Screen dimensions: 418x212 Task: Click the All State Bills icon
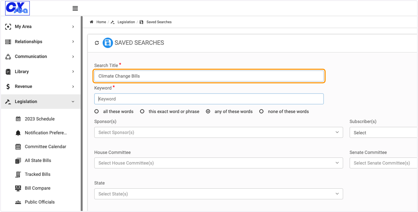[18, 161]
